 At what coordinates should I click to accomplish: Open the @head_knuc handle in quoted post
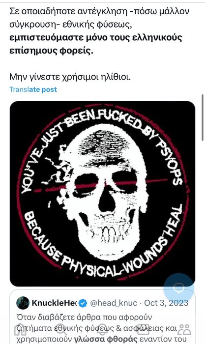pyautogui.click(x=114, y=303)
